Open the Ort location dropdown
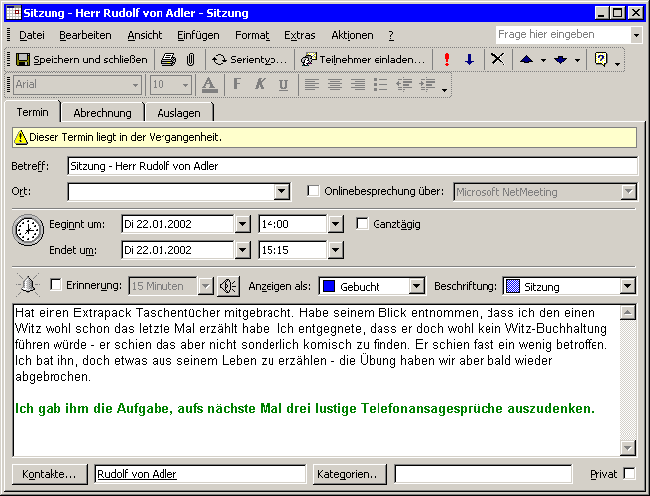 [x=281, y=191]
